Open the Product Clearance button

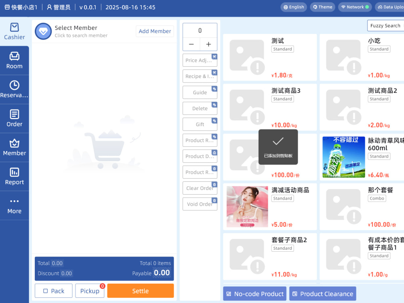322,293
